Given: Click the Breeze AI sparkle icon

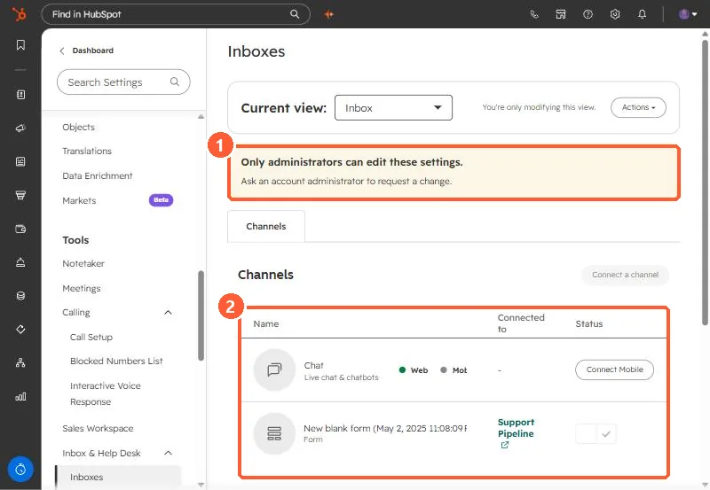Looking at the screenshot, I should (329, 14).
